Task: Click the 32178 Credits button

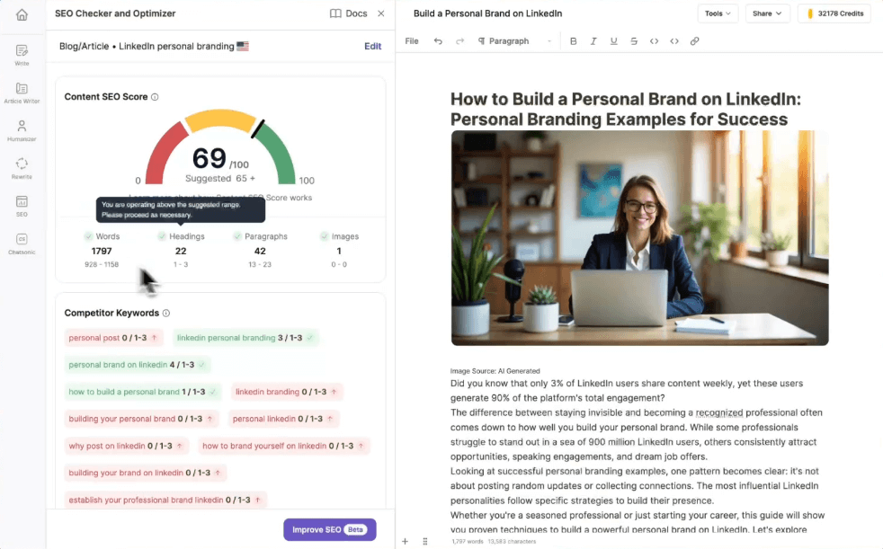Action: pyautogui.click(x=834, y=13)
